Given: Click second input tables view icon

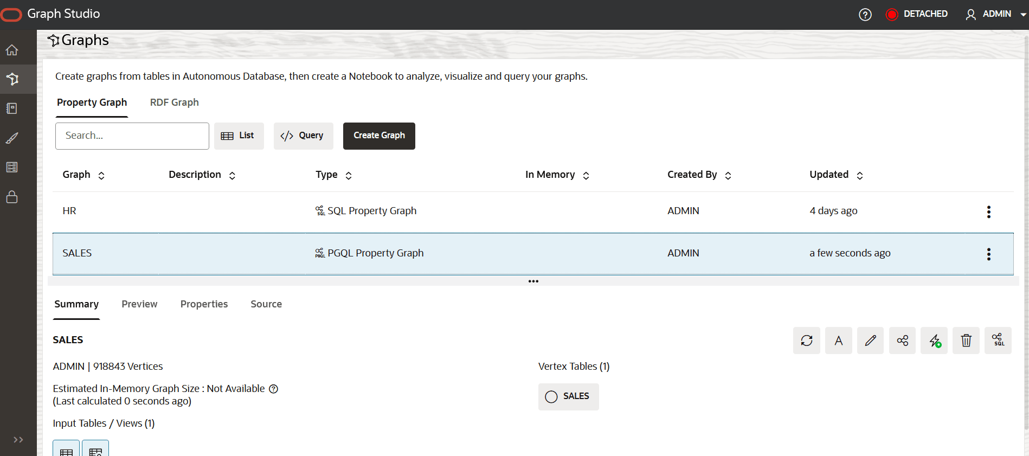Looking at the screenshot, I should pos(95,449).
